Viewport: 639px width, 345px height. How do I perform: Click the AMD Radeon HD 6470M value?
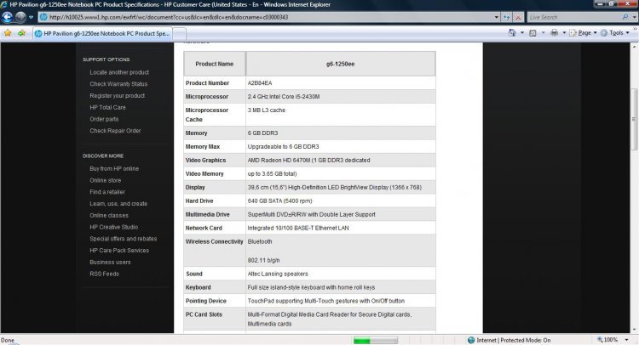[x=309, y=160]
